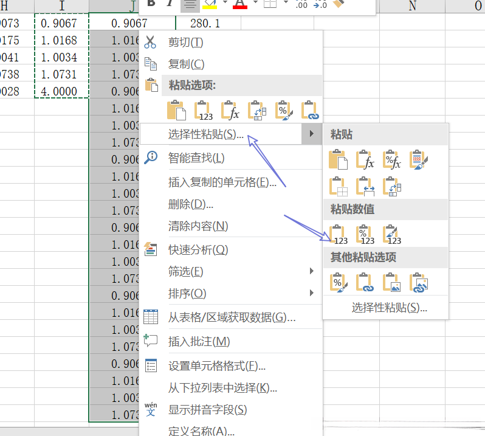Choose 插入复制的单元格(E) entry
The image size is (485, 436).
[x=222, y=182]
